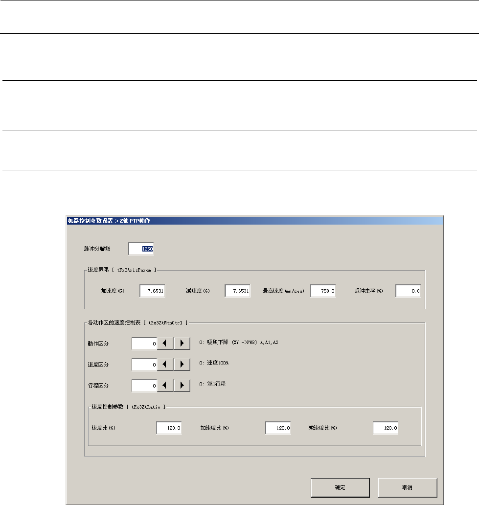Click the 加速度比(%) input field
The width and height of the screenshot is (479, 505).
(x=278, y=428)
